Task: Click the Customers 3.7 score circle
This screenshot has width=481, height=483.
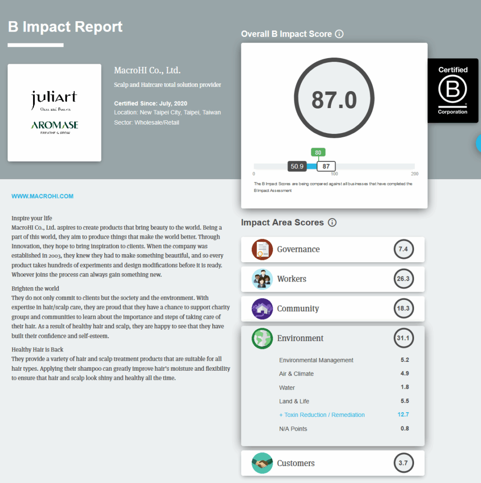Action: click(403, 463)
